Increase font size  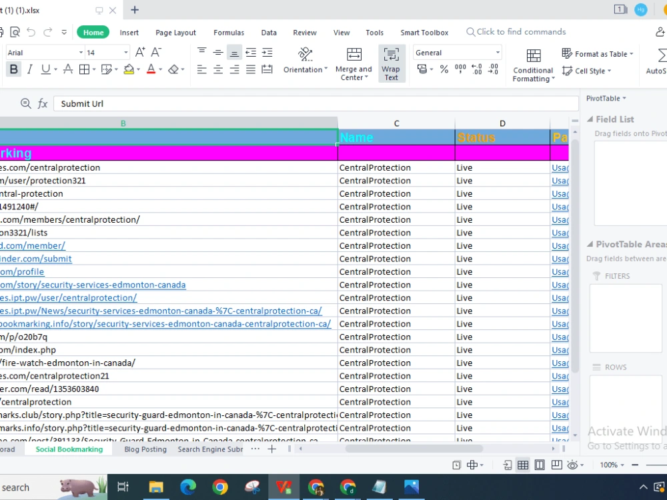click(140, 52)
